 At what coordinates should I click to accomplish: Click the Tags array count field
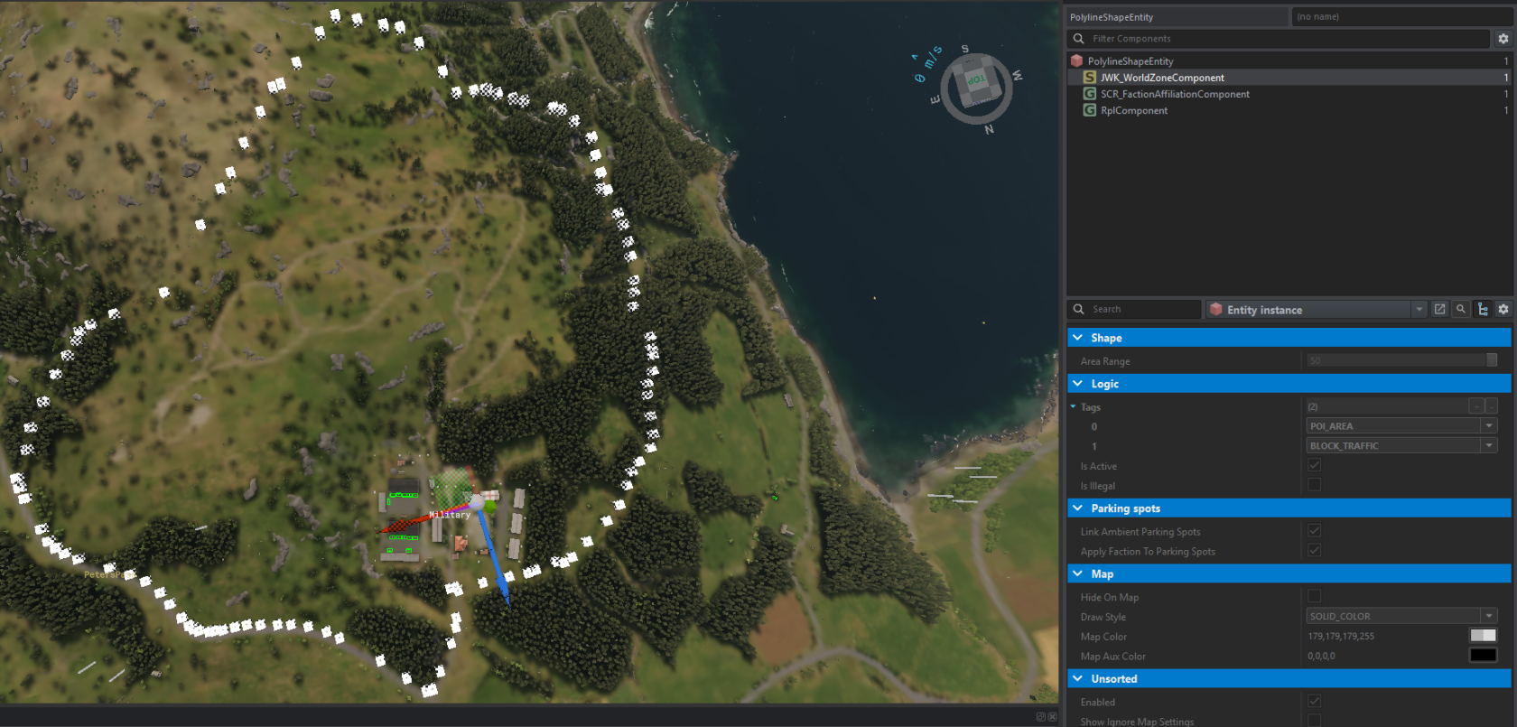pos(1386,406)
